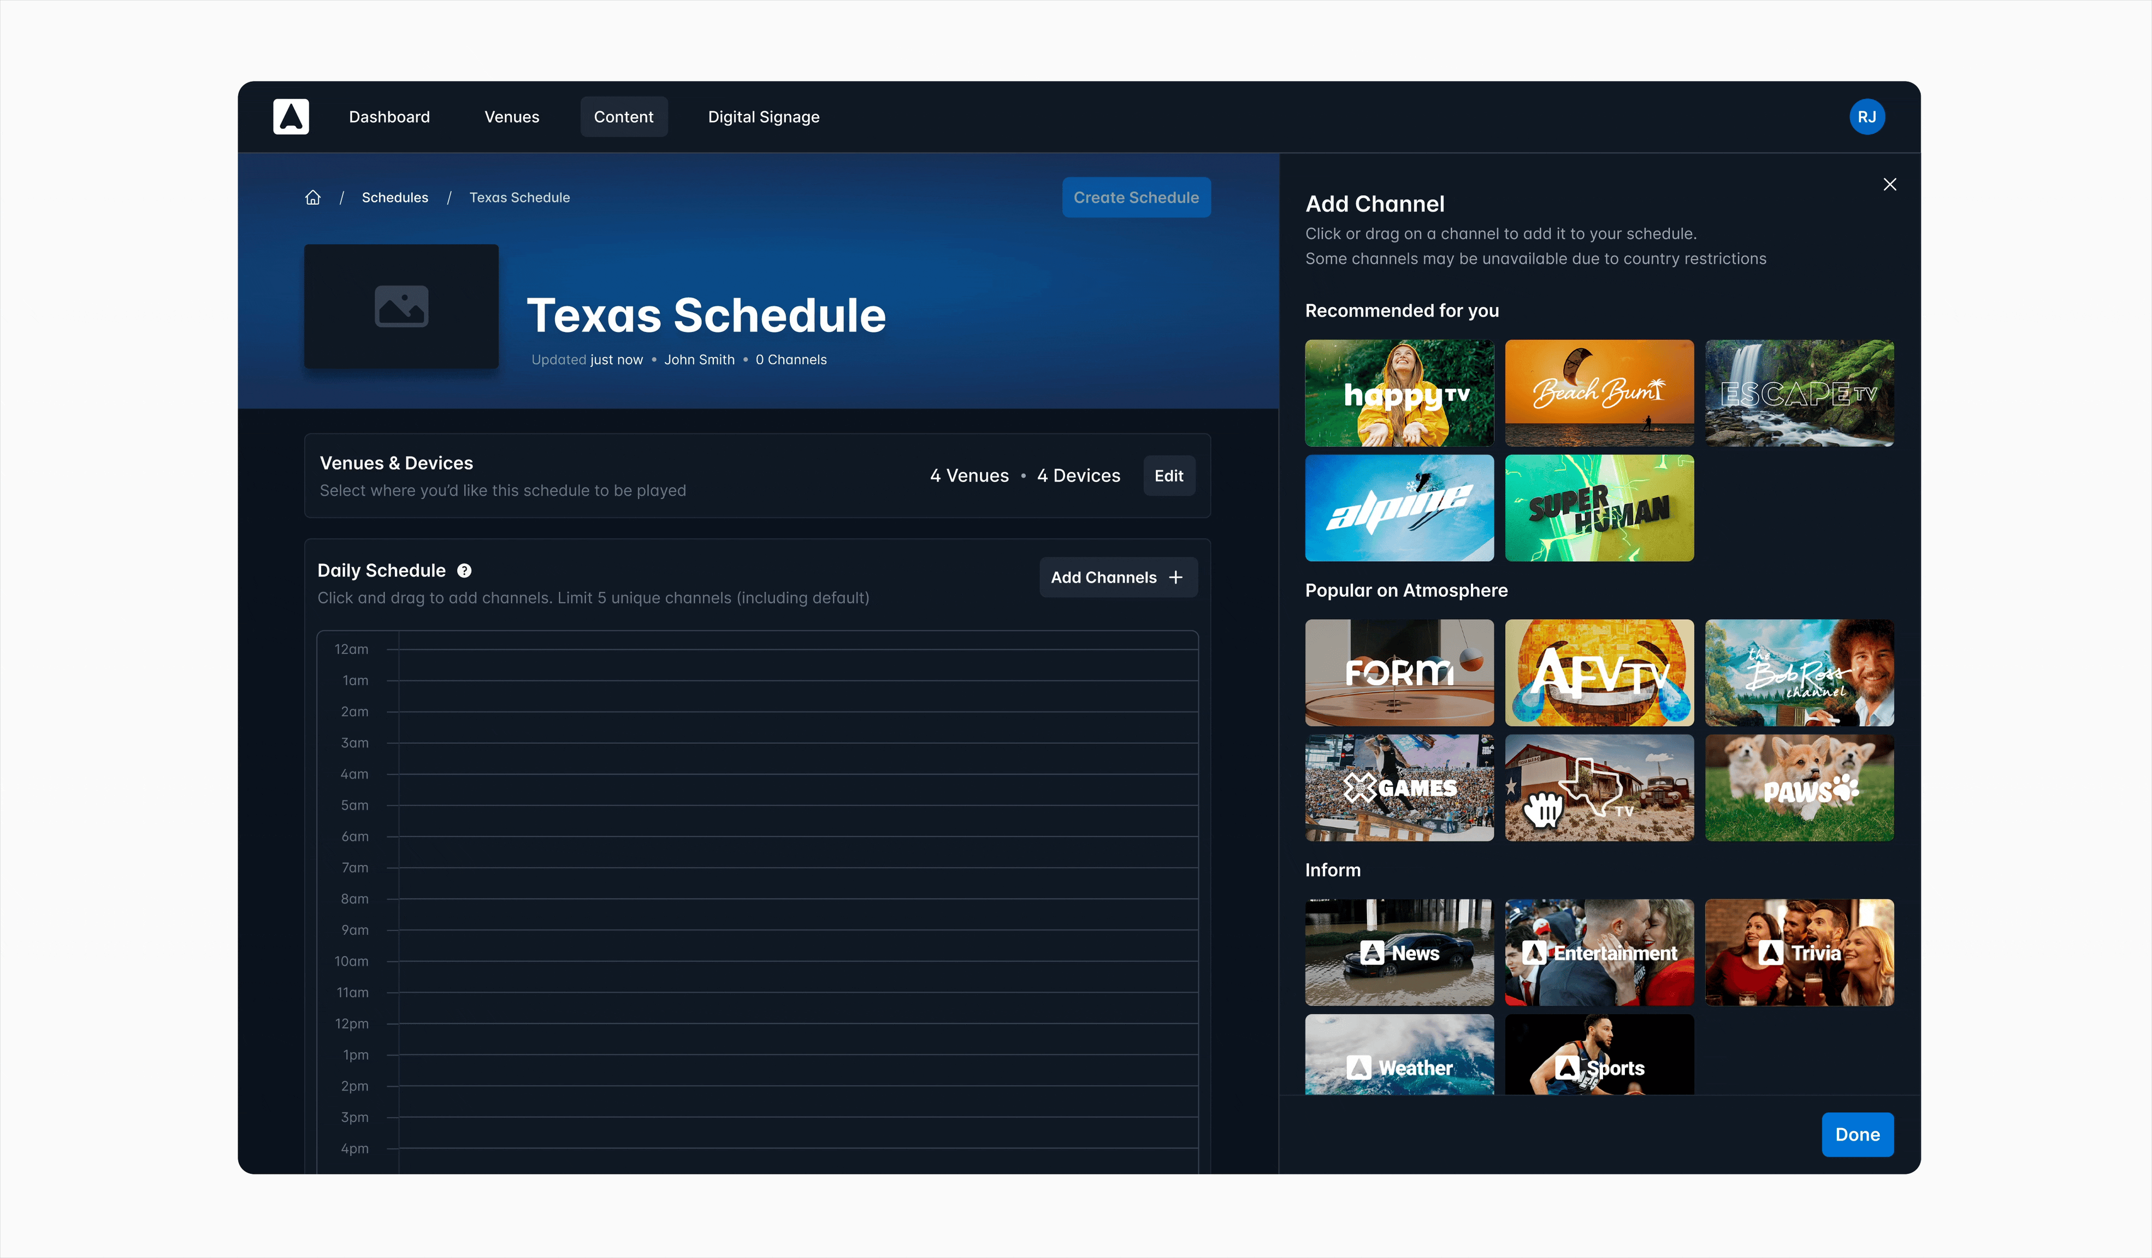
Task: Open Digital Signage menu item
Action: [764, 117]
